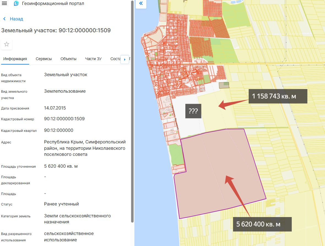This screenshot has height=246, width=325.
Task: Click the parcel title heading text
Action: (x=56, y=30)
